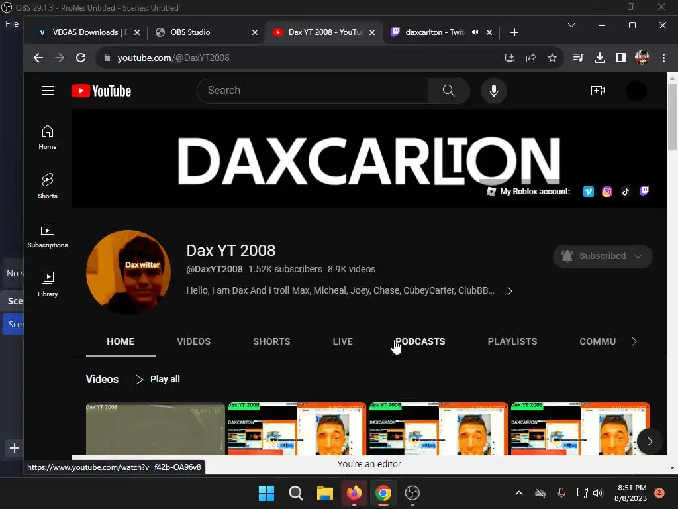Select the SHORTS channel tab

(271, 341)
